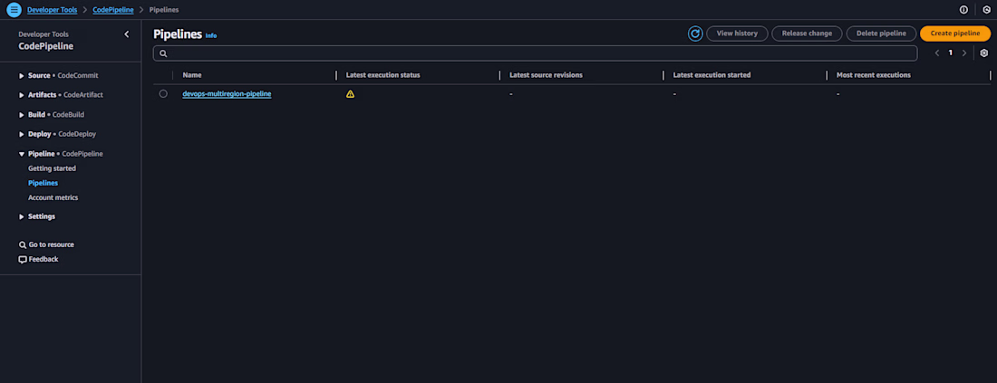997x383 pixels.
Task: Click the CodePipeline breadcrumb link
Action: 113,10
